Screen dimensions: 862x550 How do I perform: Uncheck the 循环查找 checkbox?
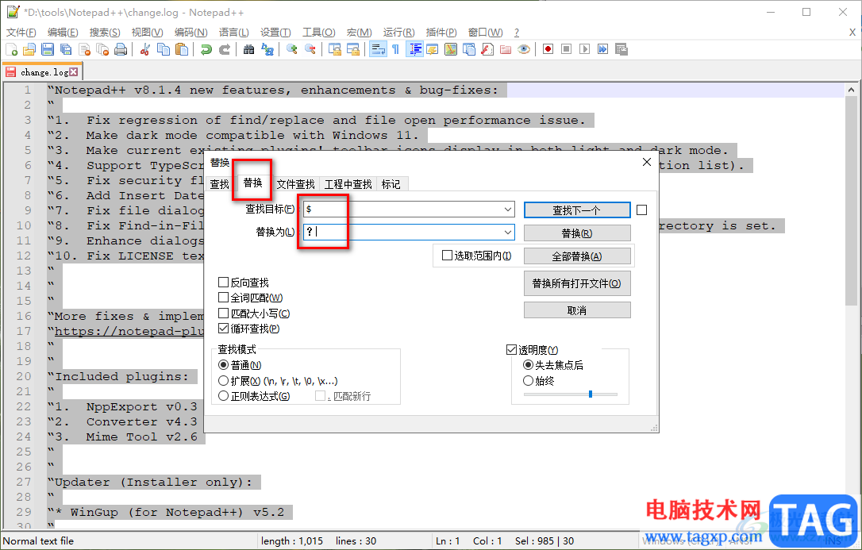[x=223, y=329]
